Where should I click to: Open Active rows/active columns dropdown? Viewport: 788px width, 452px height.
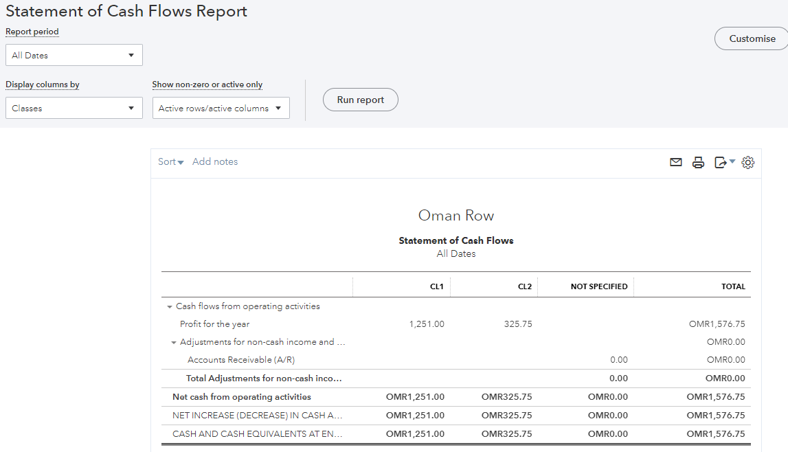[221, 108]
